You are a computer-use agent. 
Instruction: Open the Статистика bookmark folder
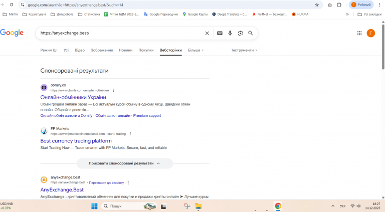[89, 14]
